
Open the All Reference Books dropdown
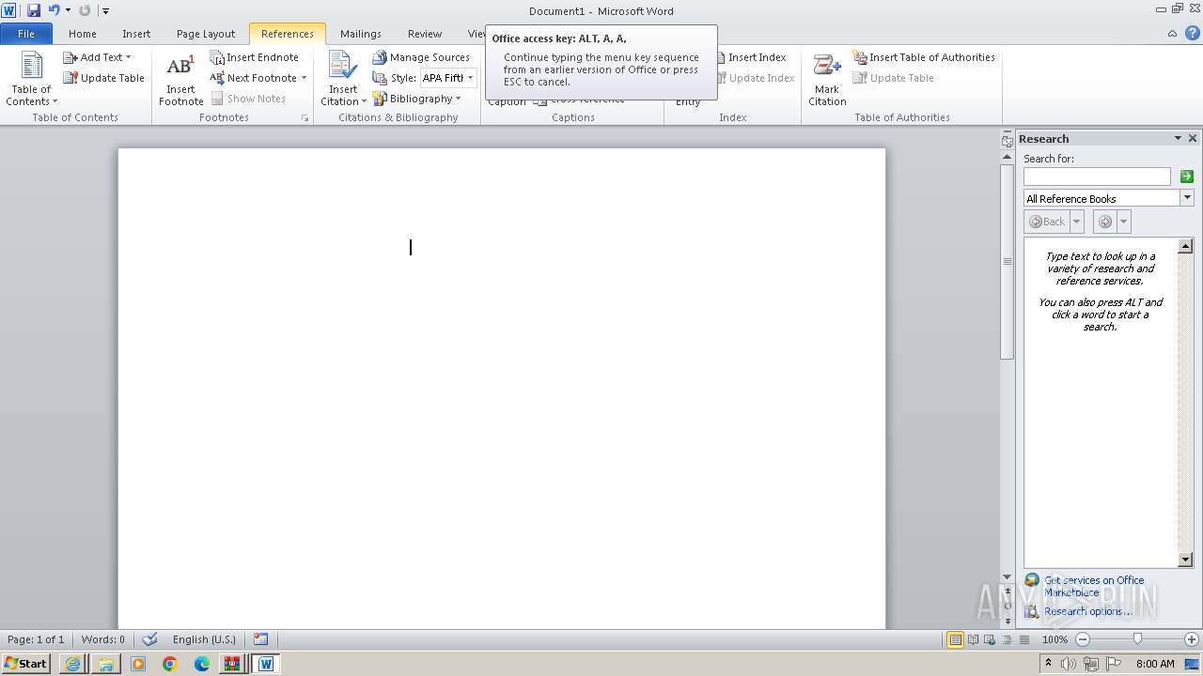[x=1187, y=198]
